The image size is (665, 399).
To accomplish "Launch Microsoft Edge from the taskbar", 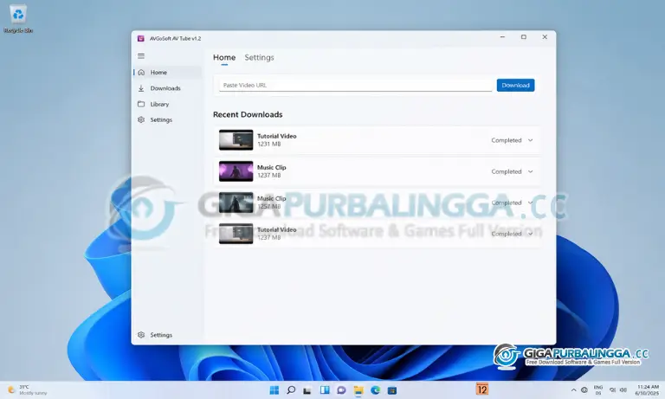I will click(x=375, y=390).
